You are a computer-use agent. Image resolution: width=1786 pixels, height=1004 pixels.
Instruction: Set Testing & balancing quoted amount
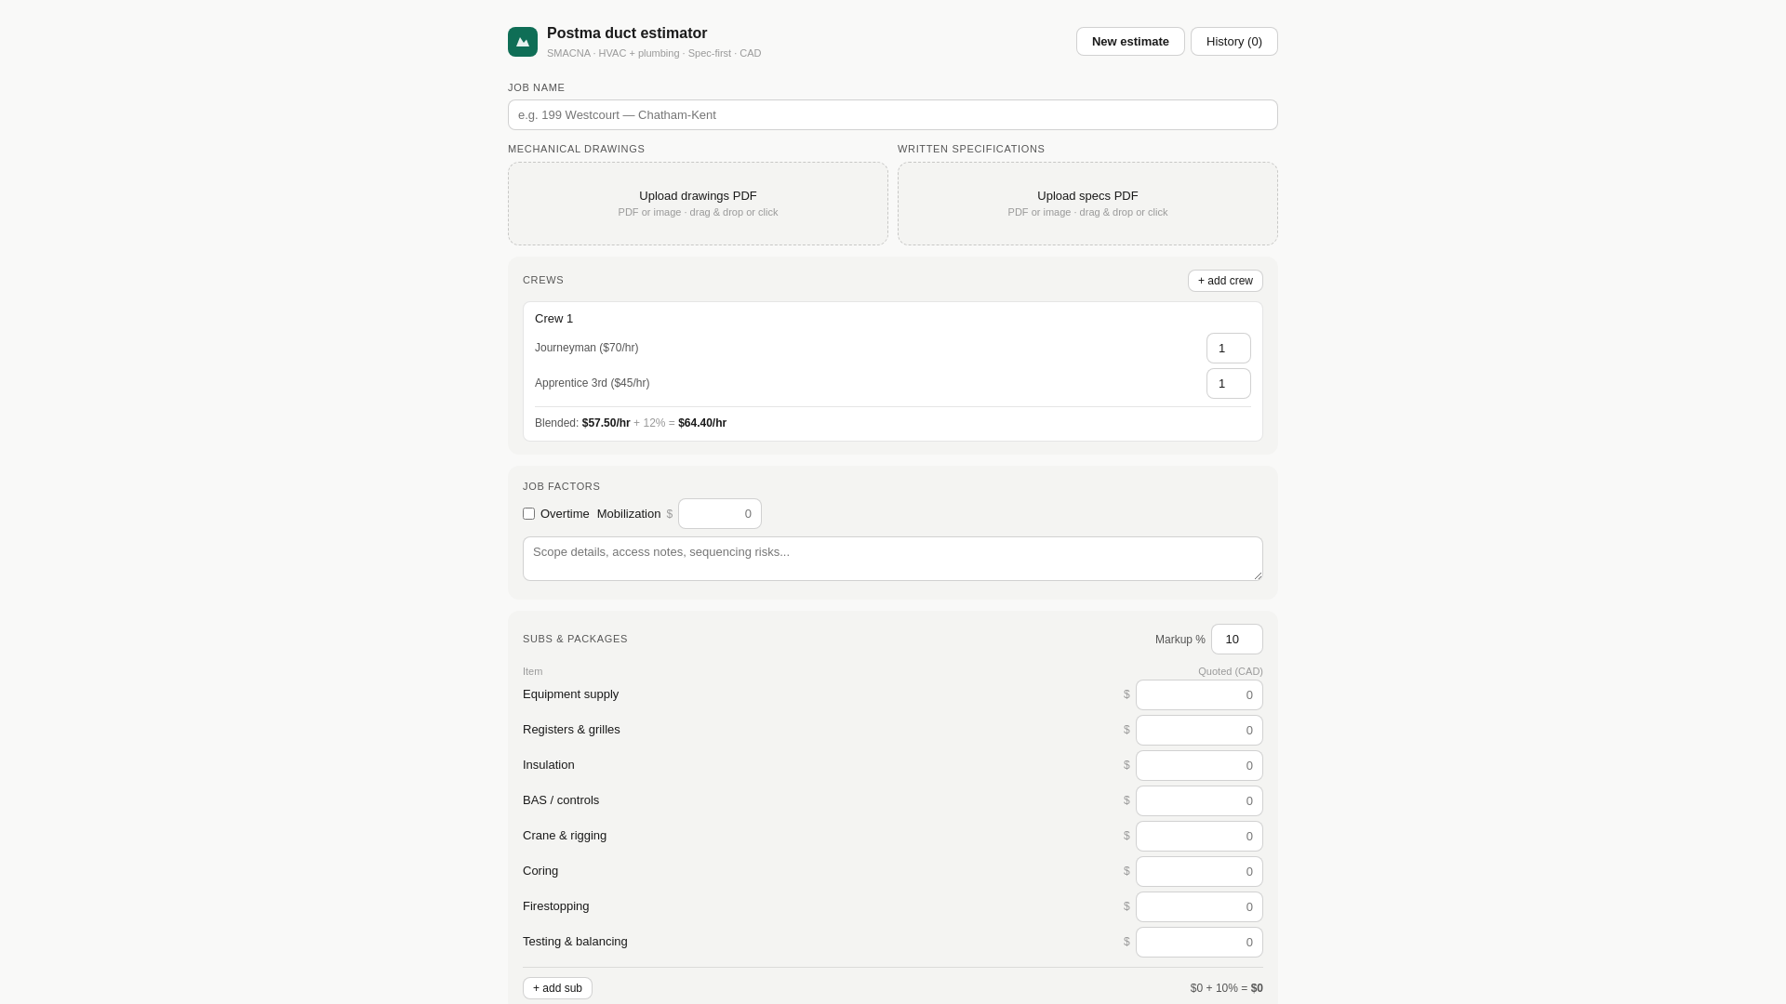(x=1199, y=943)
